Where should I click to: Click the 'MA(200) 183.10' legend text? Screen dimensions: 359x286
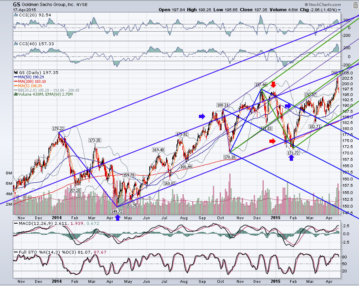click(32, 82)
